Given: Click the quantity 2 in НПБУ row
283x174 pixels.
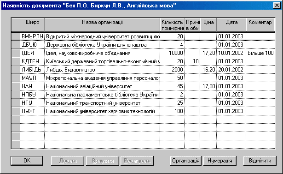Looking at the screenshot, I should [x=172, y=95].
